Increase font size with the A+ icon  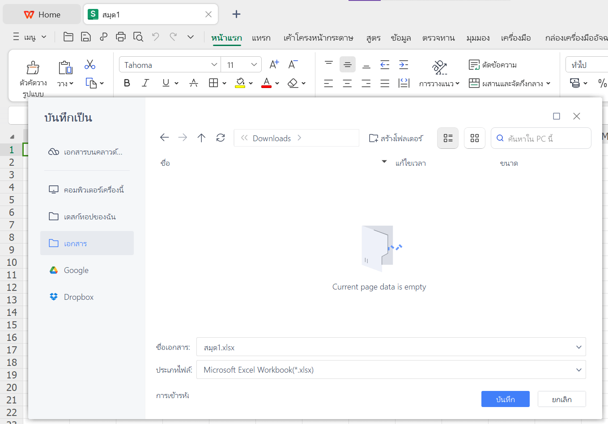point(273,64)
